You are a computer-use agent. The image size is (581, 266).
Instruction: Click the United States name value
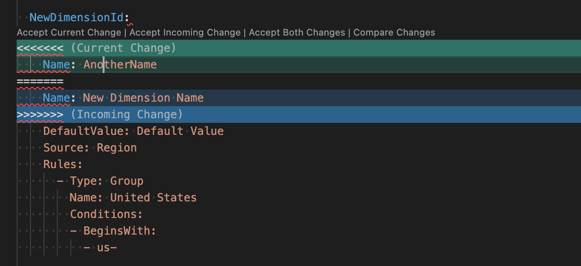click(154, 198)
